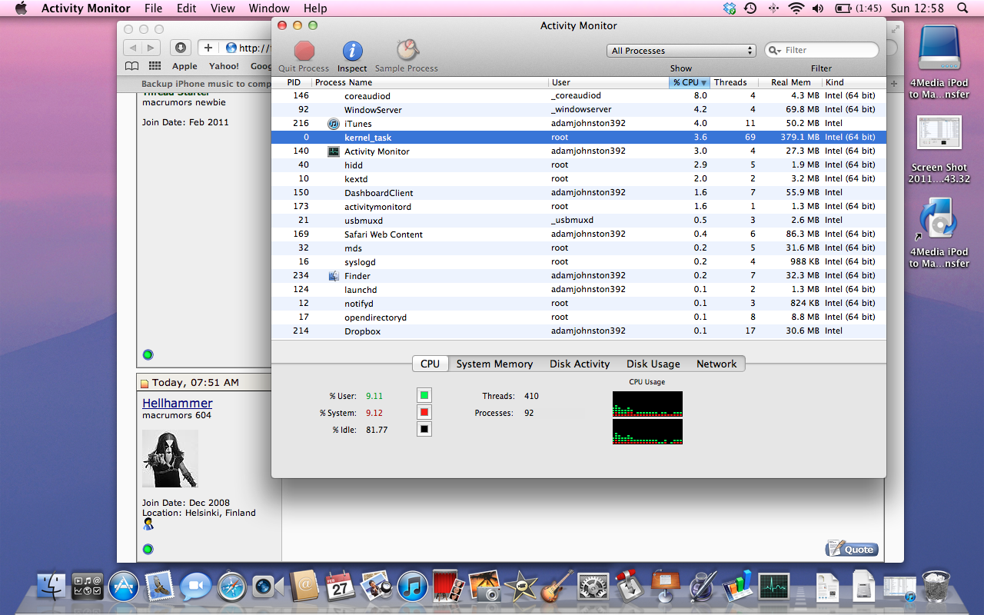This screenshot has height=615, width=984.
Task: Click the CPU Usage graph
Action: click(647, 417)
